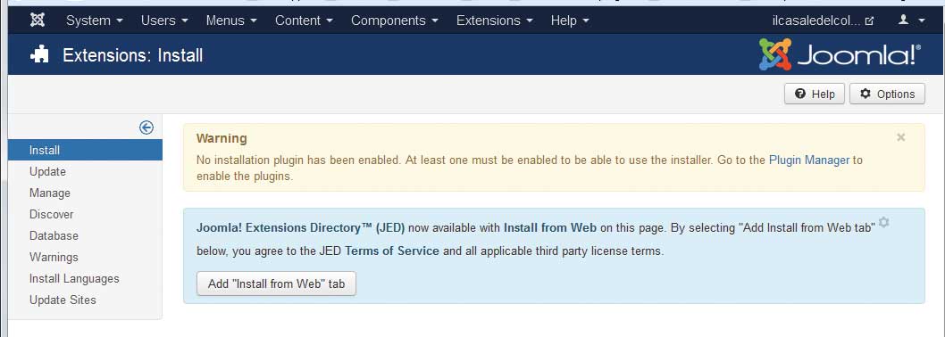Click the Joomla logo icon in top-left
945x337 pixels.
38,20
